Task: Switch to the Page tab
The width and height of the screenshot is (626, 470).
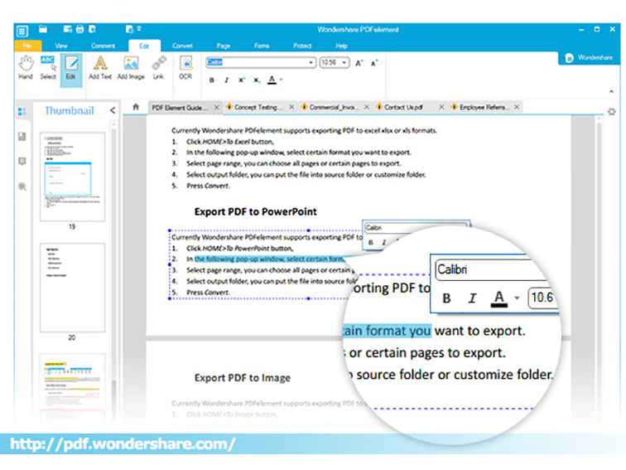Action: [224, 46]
